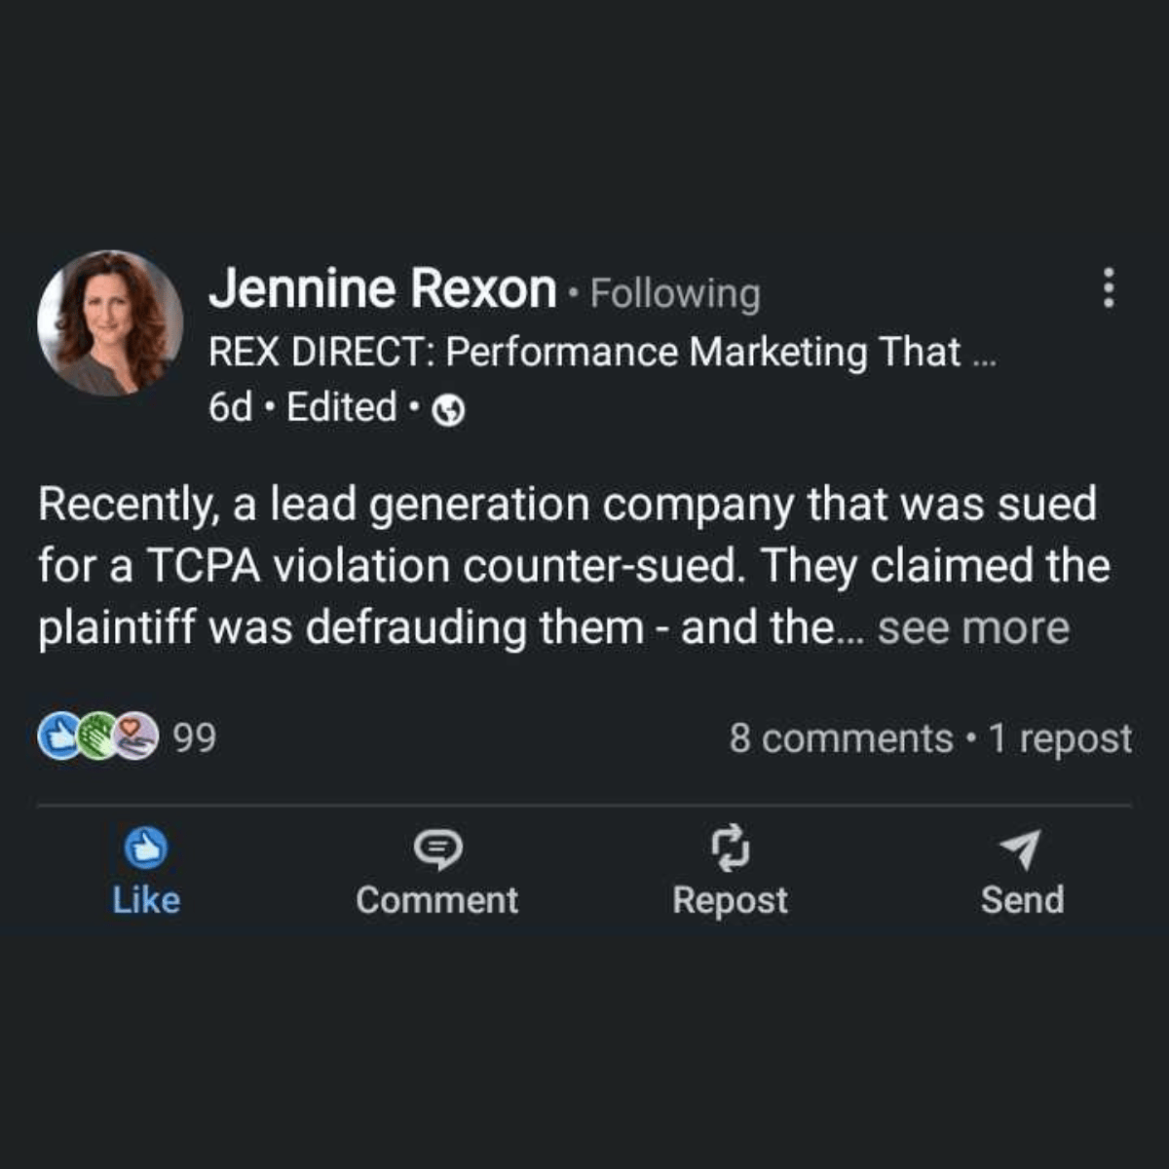1169x1169 pixels.
Task: Click the REX DIRECT headline text
Action: [x=602, y=352]
